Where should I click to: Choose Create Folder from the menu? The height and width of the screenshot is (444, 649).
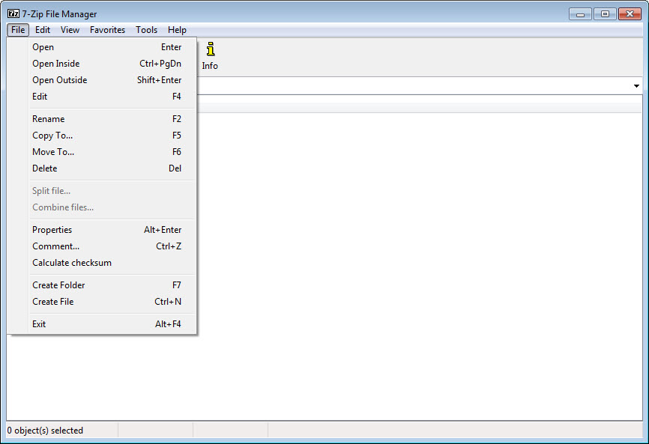[x=106, y=285]
